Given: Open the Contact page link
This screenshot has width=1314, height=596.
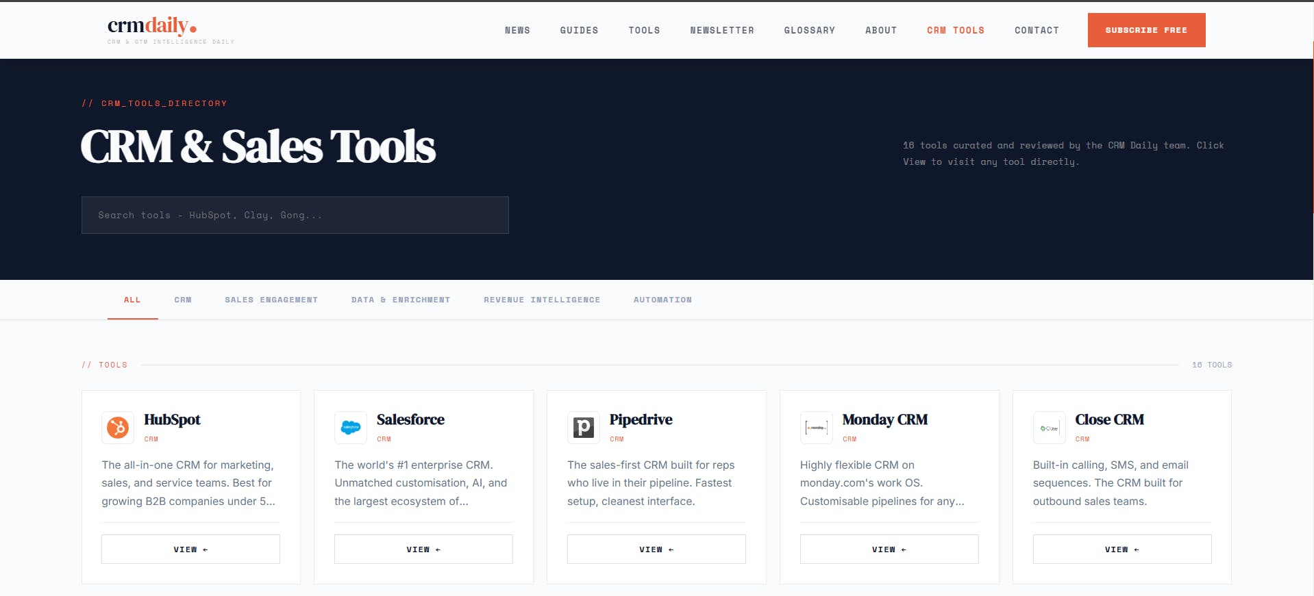Looking at the screenshot, I should pos(1037,30).
